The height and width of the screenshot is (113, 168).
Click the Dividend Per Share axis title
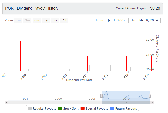point(157,49)
